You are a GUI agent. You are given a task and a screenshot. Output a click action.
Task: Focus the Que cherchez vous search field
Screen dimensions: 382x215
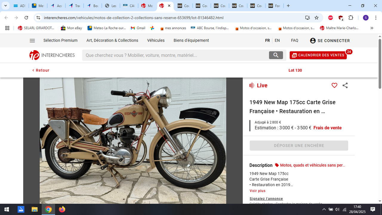pyautogui.click(x=175, y=55)
